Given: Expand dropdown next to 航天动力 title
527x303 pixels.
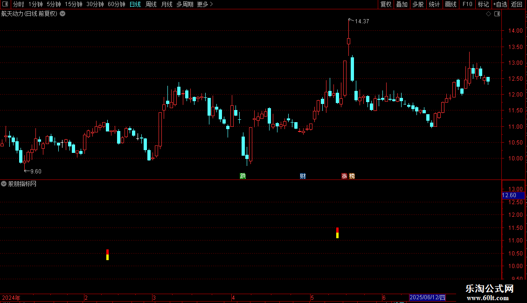Looking at the screenshot, I should [62, 14].
